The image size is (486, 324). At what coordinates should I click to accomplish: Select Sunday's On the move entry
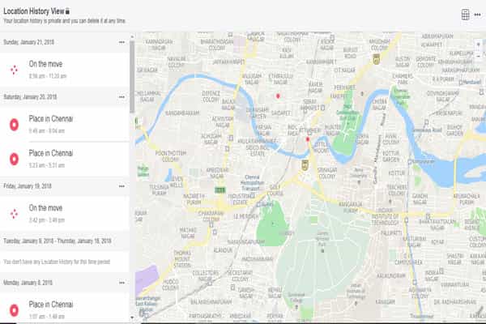pos(65,70)
